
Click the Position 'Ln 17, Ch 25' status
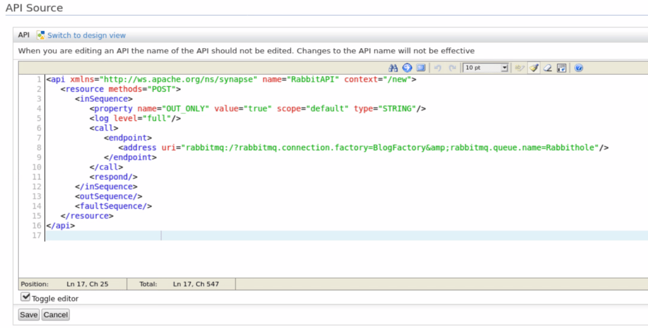click(87, 284)
